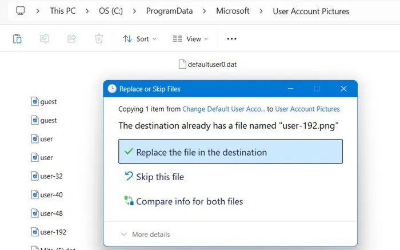Click the PC monitor icon in breadcrumb

click(x=21, y=11)
